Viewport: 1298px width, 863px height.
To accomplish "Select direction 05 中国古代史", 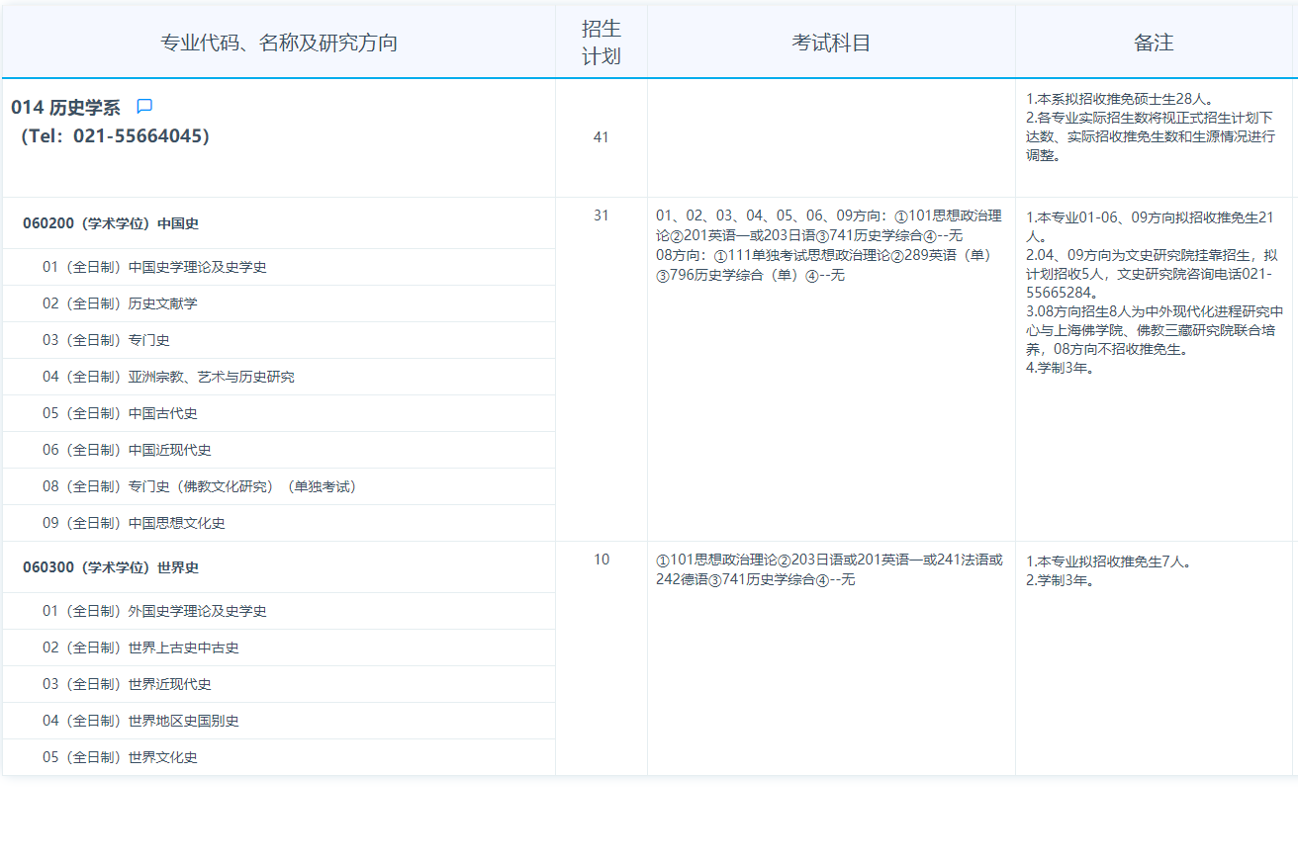I will [119, 413].
